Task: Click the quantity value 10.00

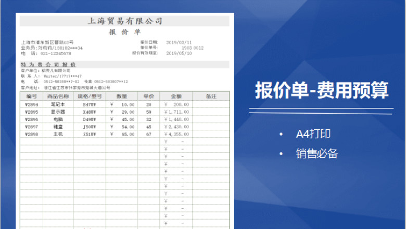Action: 128,104
